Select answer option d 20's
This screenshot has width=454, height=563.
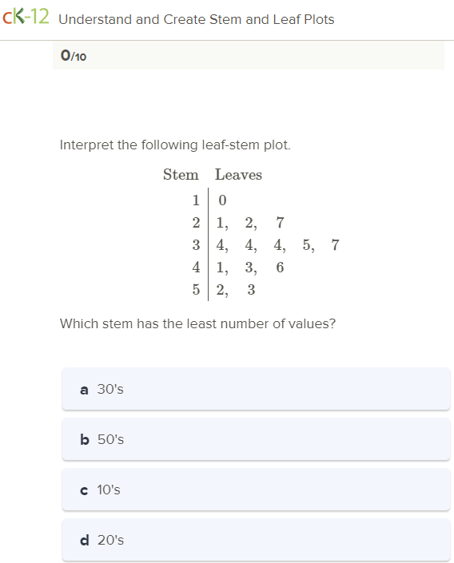click(256, 540)
